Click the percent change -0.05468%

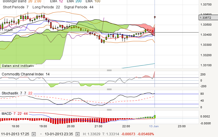tap(146, 134)
